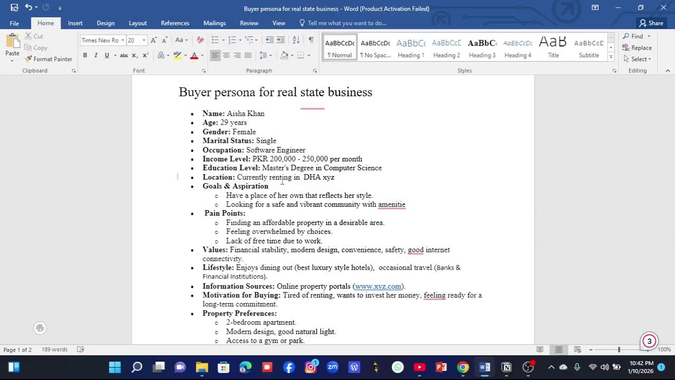The width and height of the screenshot is (675, 380).
Task: Increase font size with Grow Font icon
Action: point(153,40)
